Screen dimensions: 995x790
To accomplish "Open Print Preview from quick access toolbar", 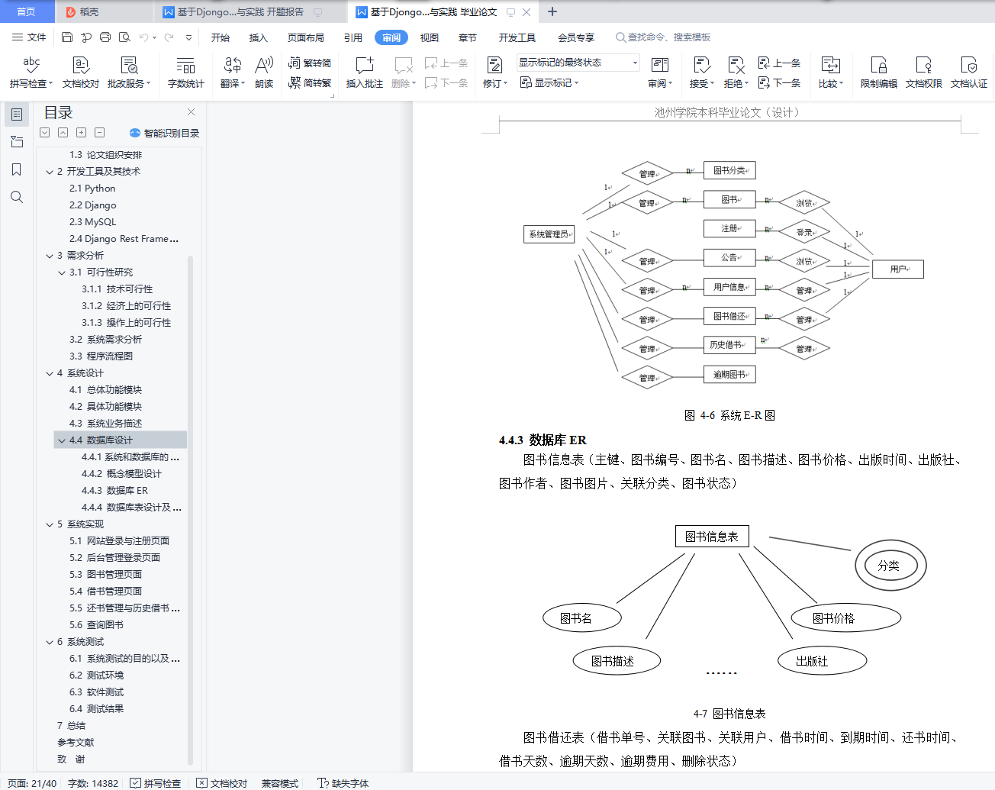I will click(124, 37).
